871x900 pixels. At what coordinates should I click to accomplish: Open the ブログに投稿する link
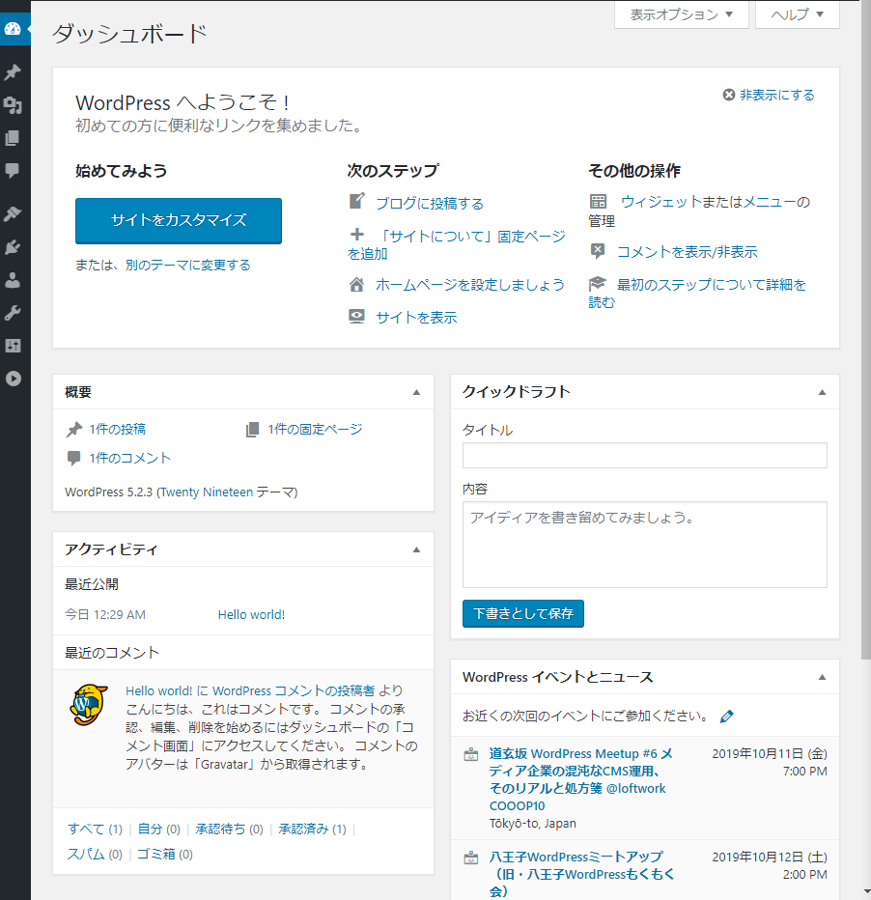430,203
